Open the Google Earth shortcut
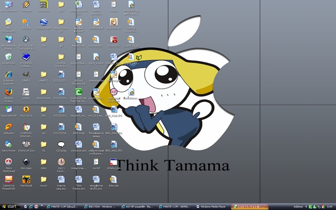The image size is (336, 210). pyautogui.click(x=44, y=24)
